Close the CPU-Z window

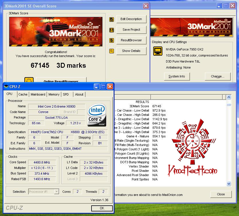[110, 87]
